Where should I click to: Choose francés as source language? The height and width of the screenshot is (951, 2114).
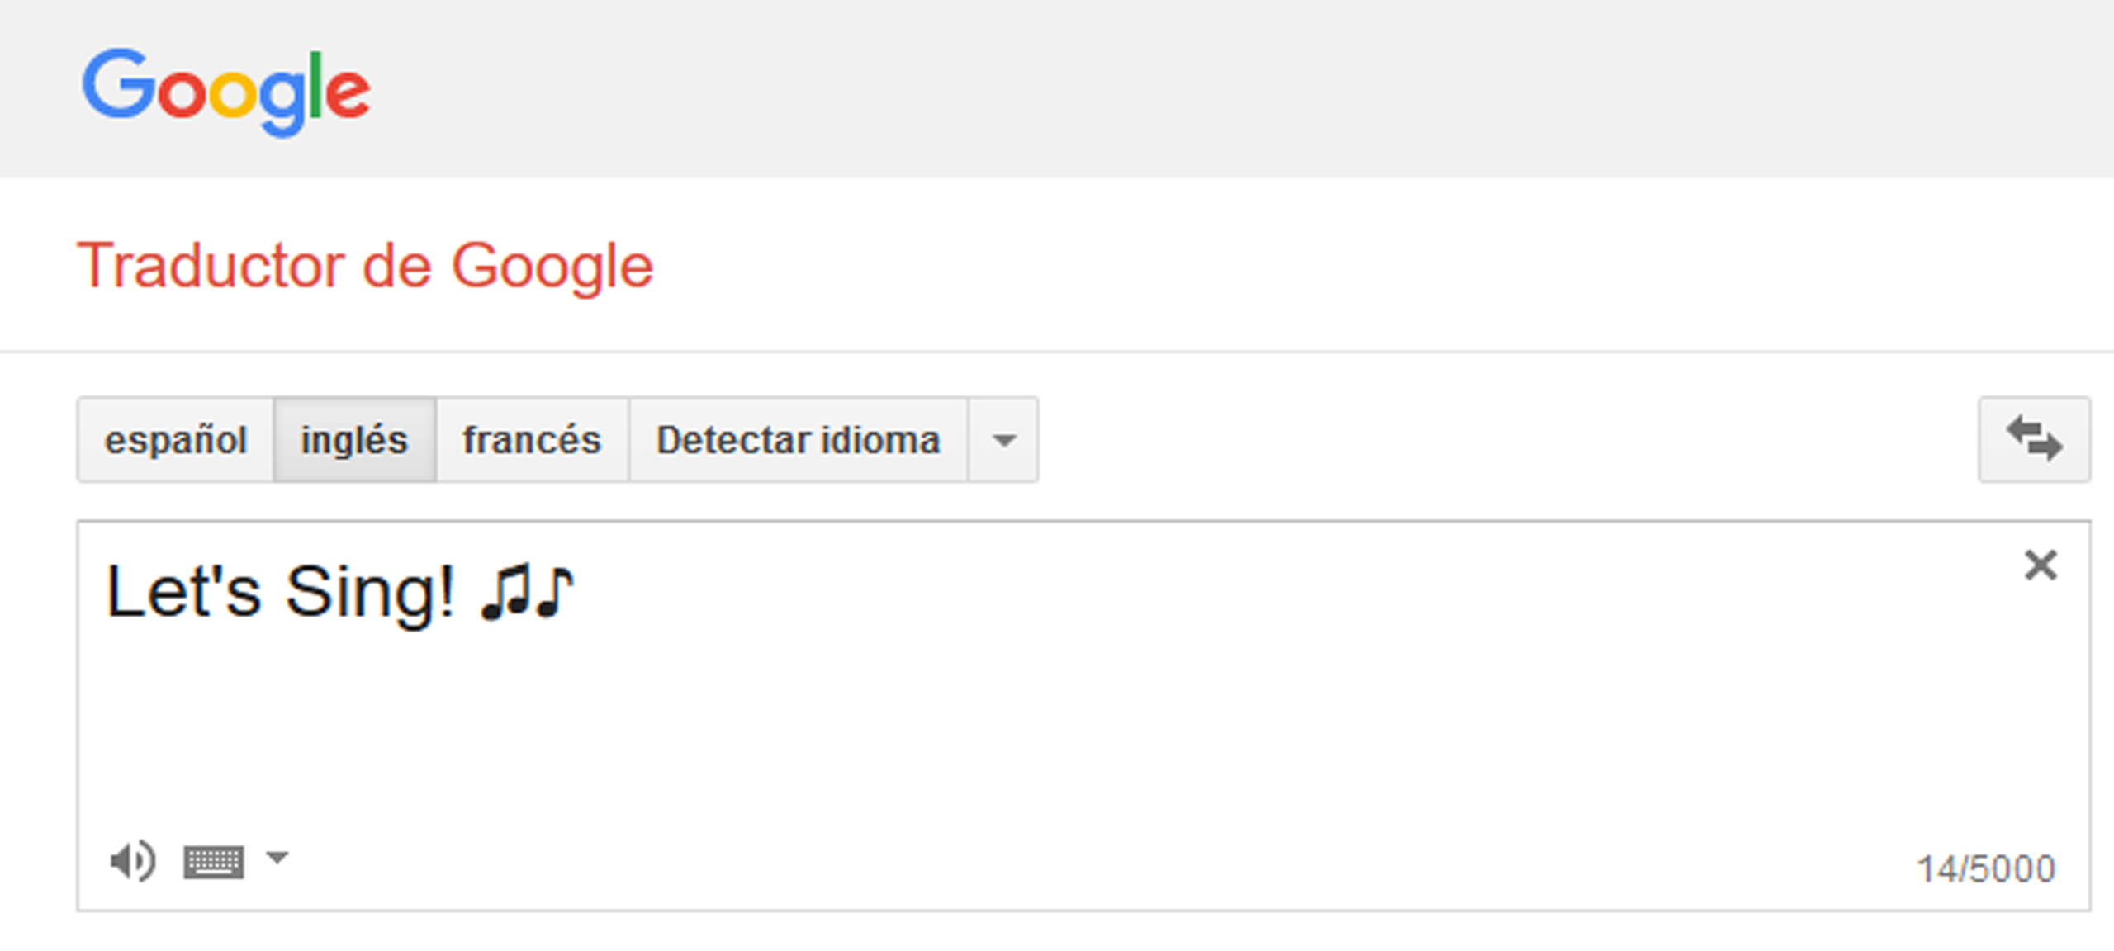532,439
